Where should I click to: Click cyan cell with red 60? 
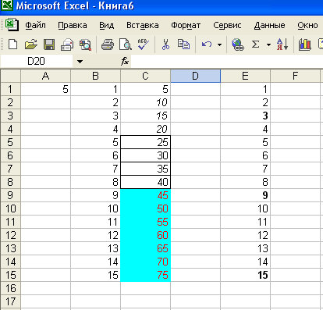pos(145,235)
